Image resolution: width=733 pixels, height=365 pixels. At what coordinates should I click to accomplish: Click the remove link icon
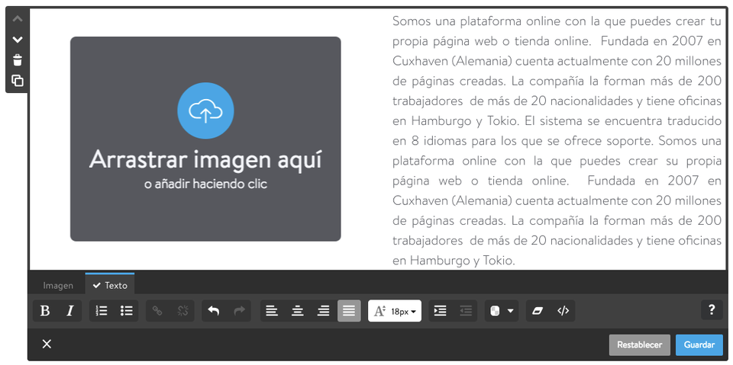[182, 311]
